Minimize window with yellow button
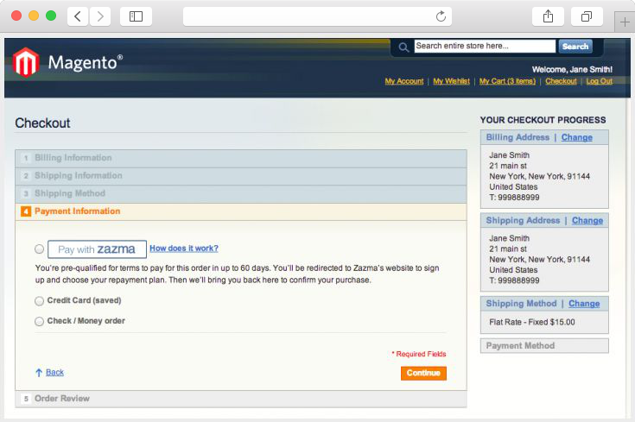Screen dimensions: 635x422 (x=34, y=16)
